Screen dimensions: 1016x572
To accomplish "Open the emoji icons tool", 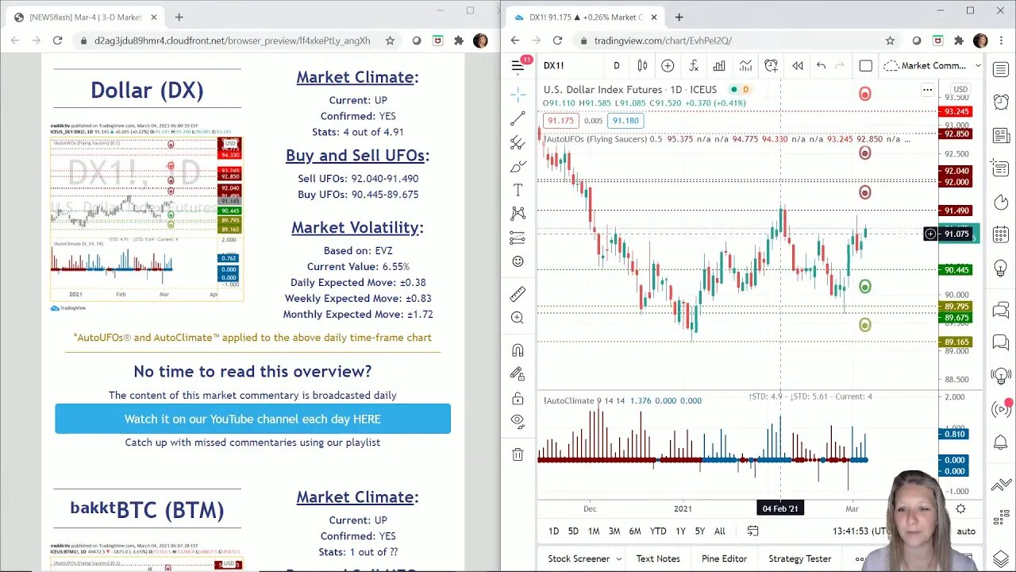I will (518, 261).
